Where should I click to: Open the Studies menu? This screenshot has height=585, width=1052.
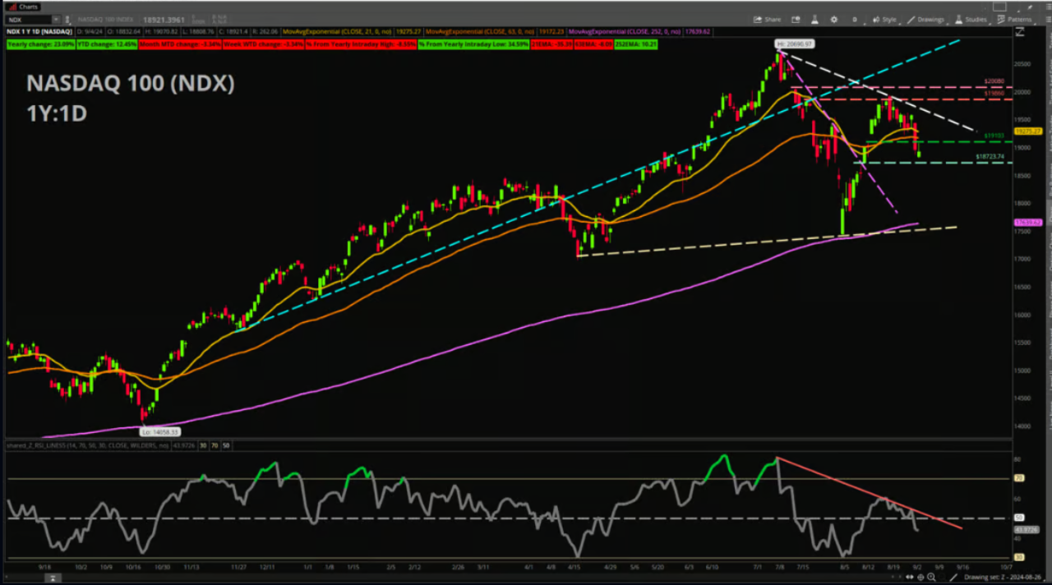[x=971, y=19]
